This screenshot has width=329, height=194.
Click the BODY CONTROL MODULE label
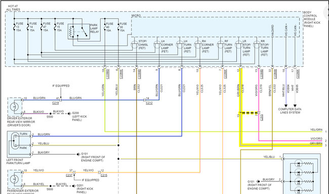312,19
